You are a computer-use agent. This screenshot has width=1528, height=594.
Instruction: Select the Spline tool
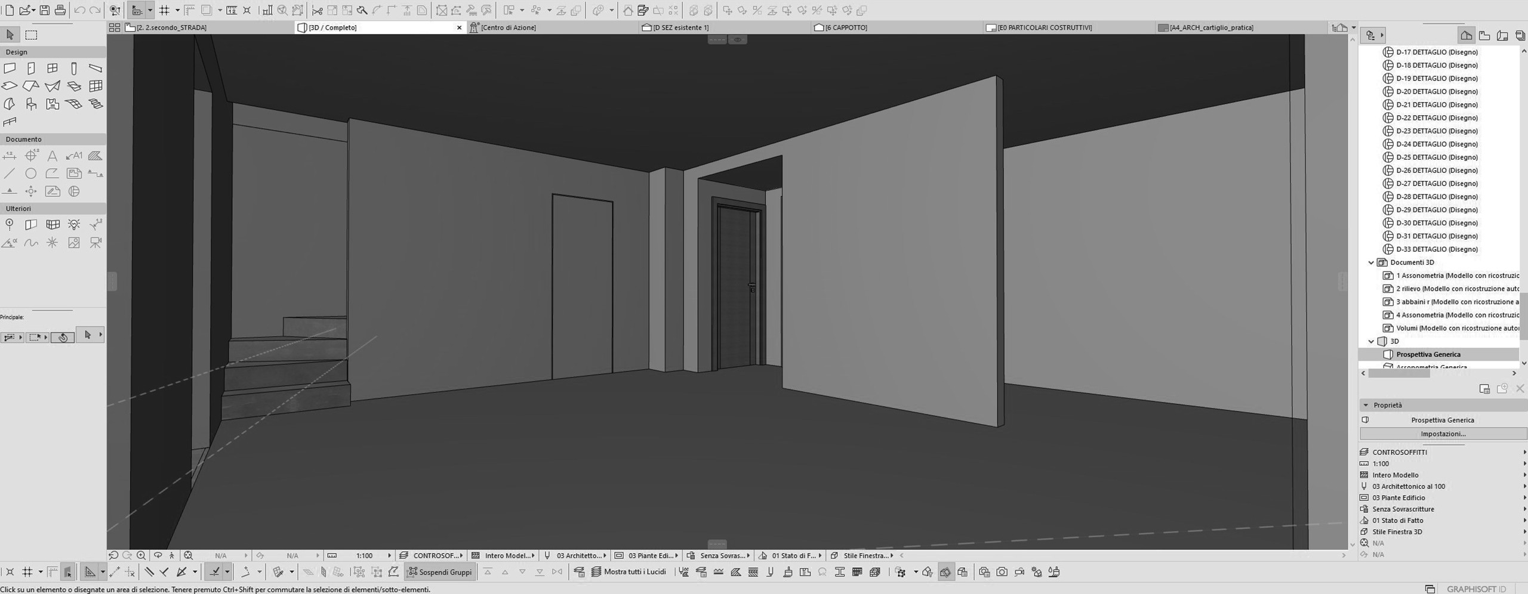31,243
